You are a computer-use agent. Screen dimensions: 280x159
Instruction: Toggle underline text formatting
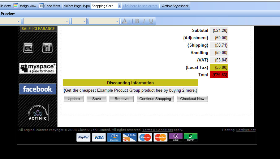pyautogui.click(x=151, y=21)
